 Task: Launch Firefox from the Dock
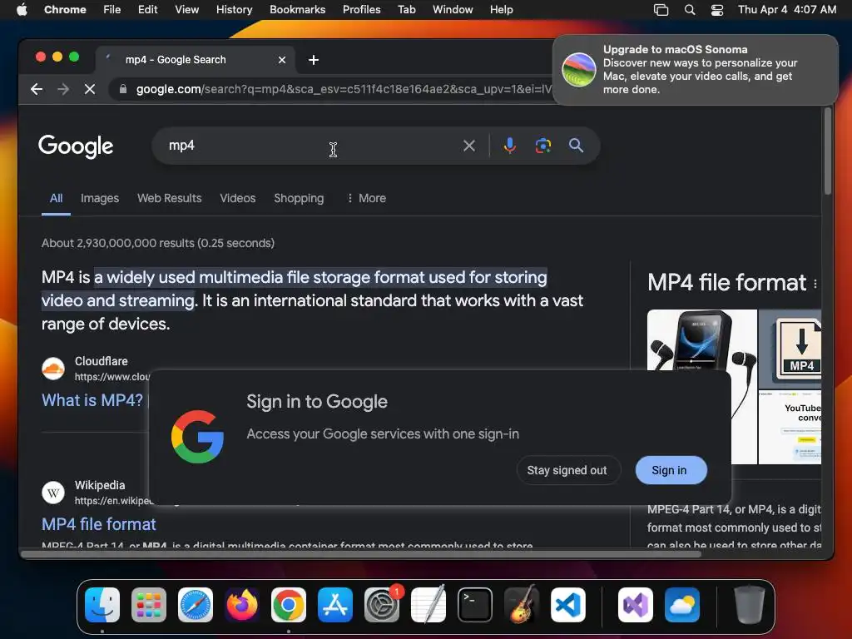(242, 605)
